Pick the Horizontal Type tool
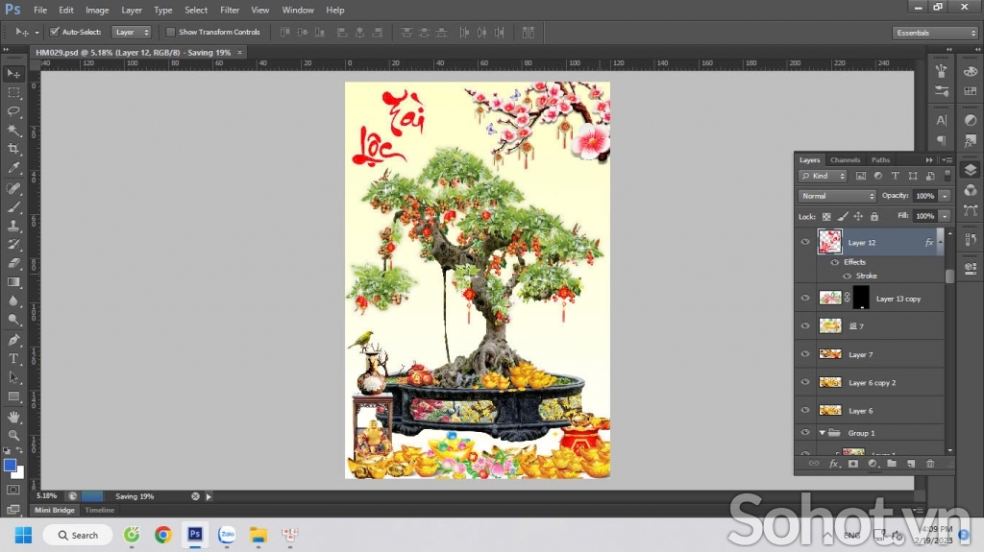This screenshot has height=552, width=984. coord(13,358)
